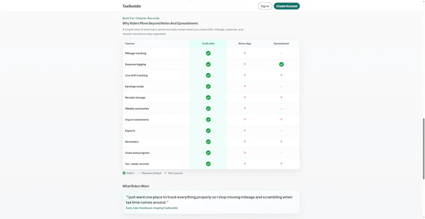Click the Notes App red X for Expense logging
The height and width of the screenshot is (219, 425).
245,64
